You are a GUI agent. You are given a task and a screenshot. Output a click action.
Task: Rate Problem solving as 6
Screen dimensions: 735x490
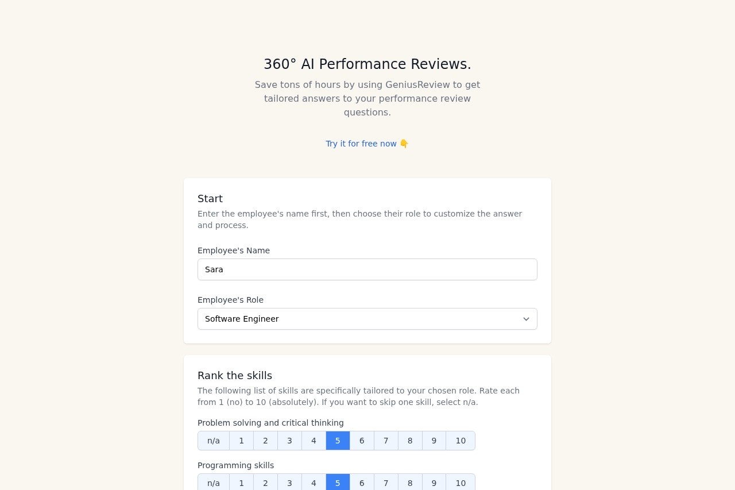361,441
